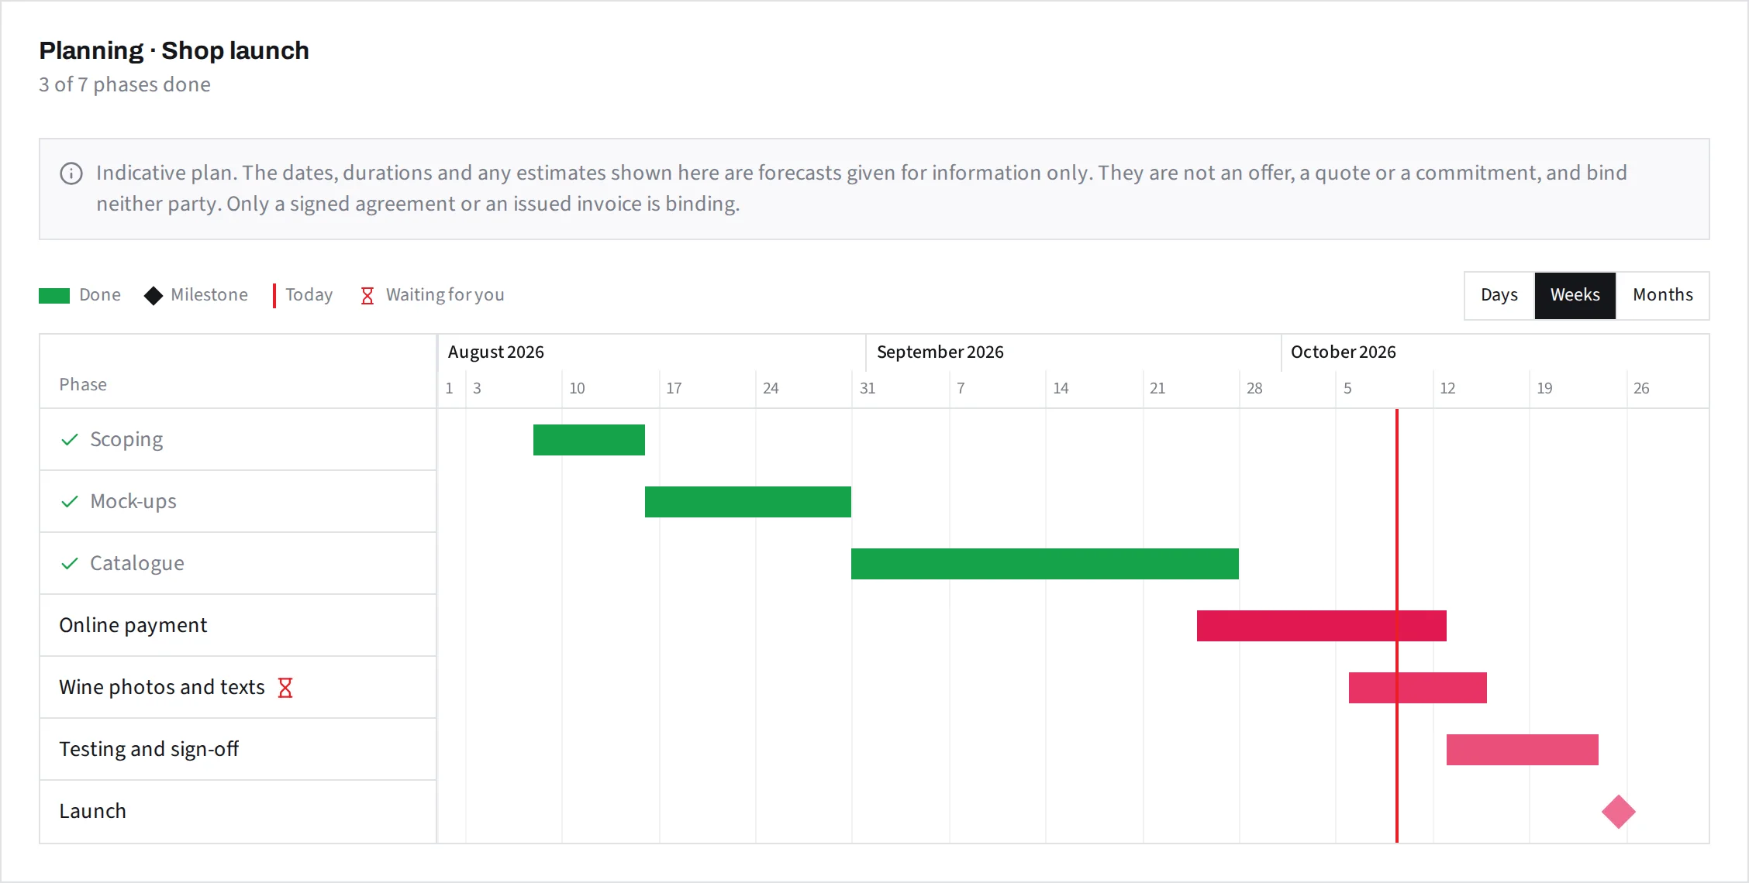Click the hourglass icon beside Wine photos and texts
This screenshot has width=1749, height=883.
285,688
